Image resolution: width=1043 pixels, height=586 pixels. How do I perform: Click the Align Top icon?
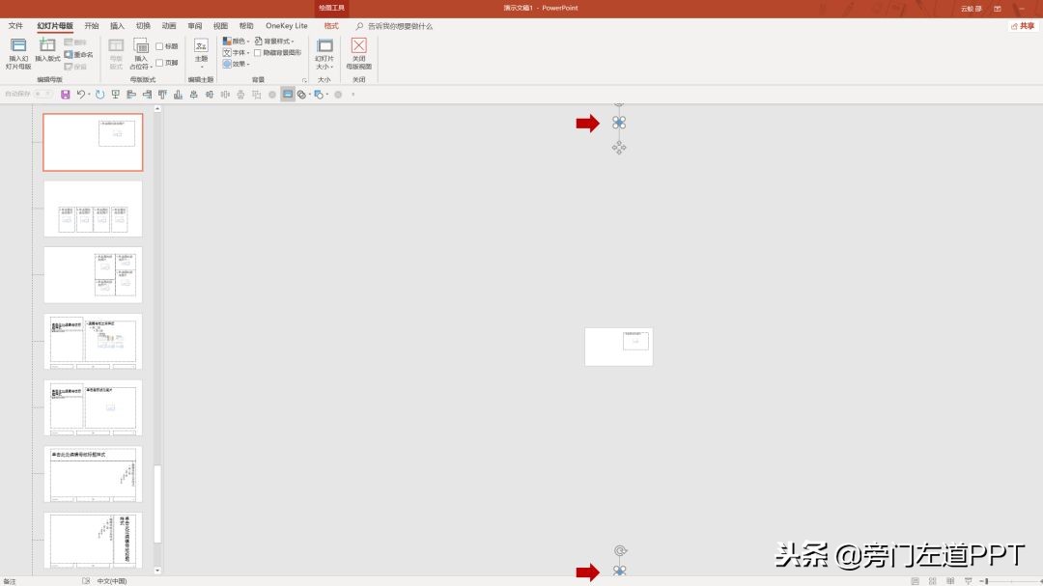coord(162,95)
